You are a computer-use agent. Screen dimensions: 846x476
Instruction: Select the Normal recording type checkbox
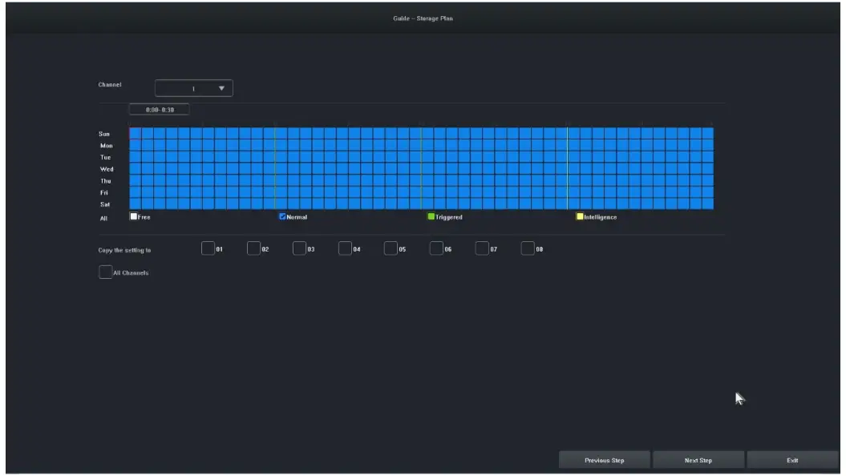pyautogui.click(x=283, y=216)
